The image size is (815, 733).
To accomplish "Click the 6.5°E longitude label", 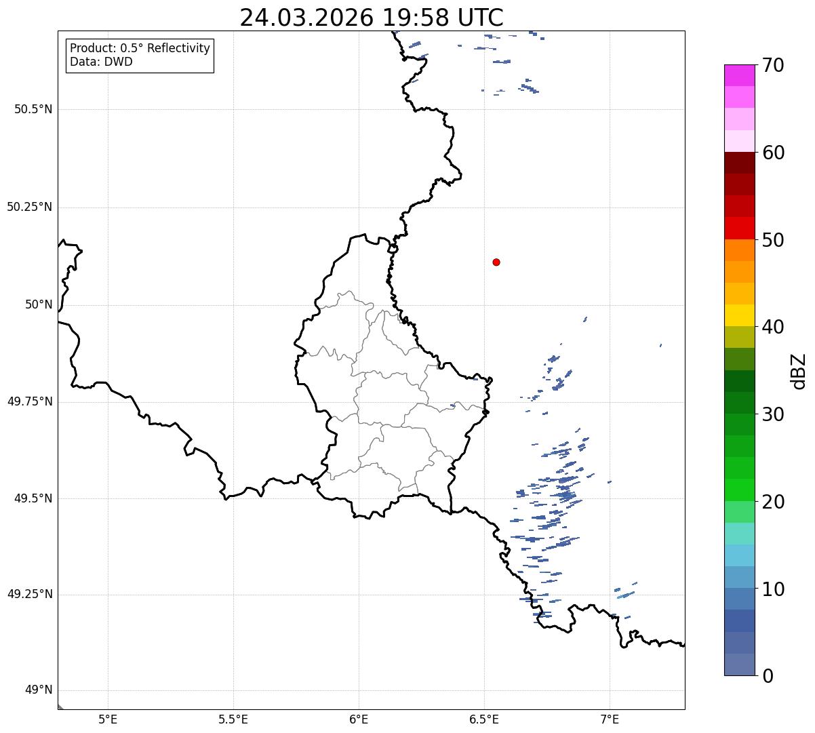I will coord(484,719).
